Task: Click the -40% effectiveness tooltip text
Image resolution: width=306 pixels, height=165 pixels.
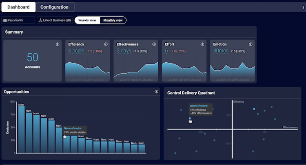Action: click(x=201, y=113)
